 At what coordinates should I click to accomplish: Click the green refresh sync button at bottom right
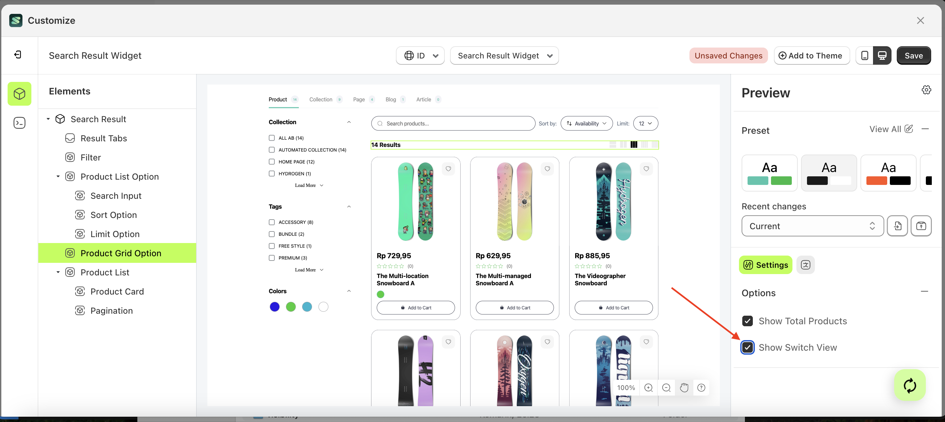[x=909, y=385]
